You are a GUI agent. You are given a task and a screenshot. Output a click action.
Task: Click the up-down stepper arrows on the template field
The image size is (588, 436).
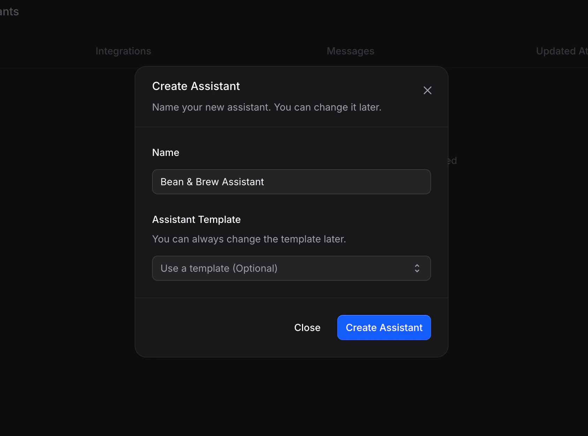[417, 268]
